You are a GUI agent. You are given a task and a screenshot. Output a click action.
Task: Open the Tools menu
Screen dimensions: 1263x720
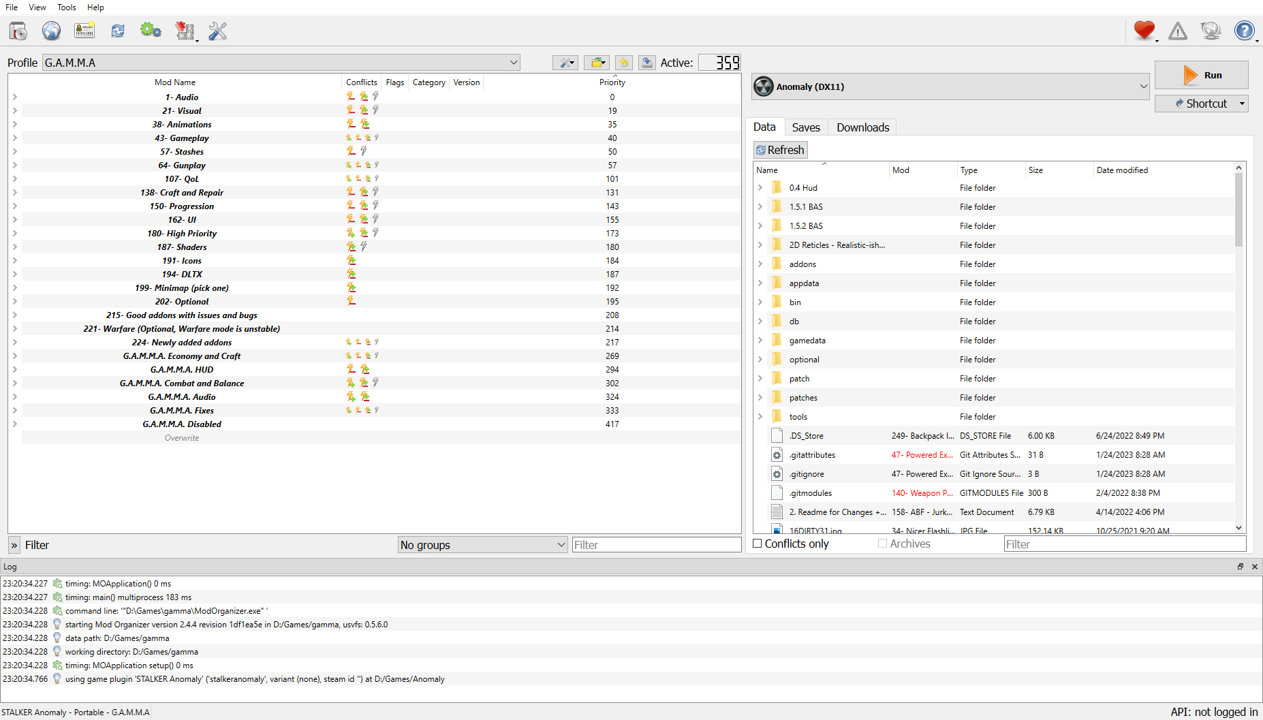pos(67,7)
